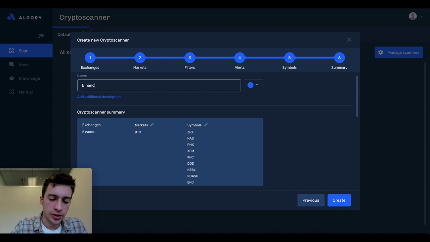The image size is (430, 242).
Task: Open the Scan section in the sidebar
Action: tap(26, 51)
